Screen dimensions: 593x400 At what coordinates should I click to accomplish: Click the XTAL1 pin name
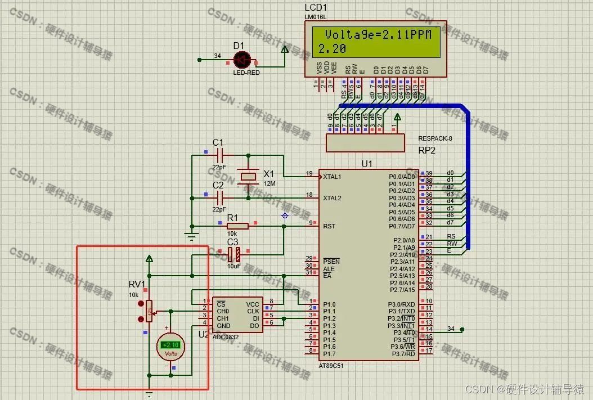332,177
